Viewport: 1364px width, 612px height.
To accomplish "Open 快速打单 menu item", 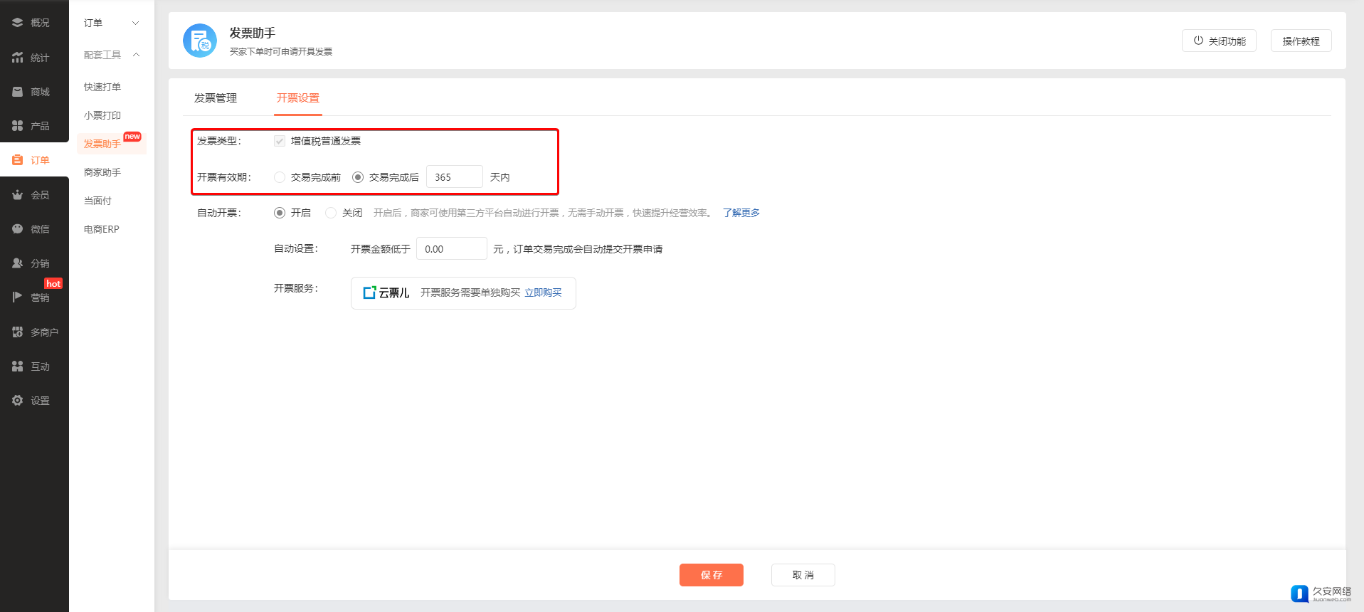I will coord(102,87).
